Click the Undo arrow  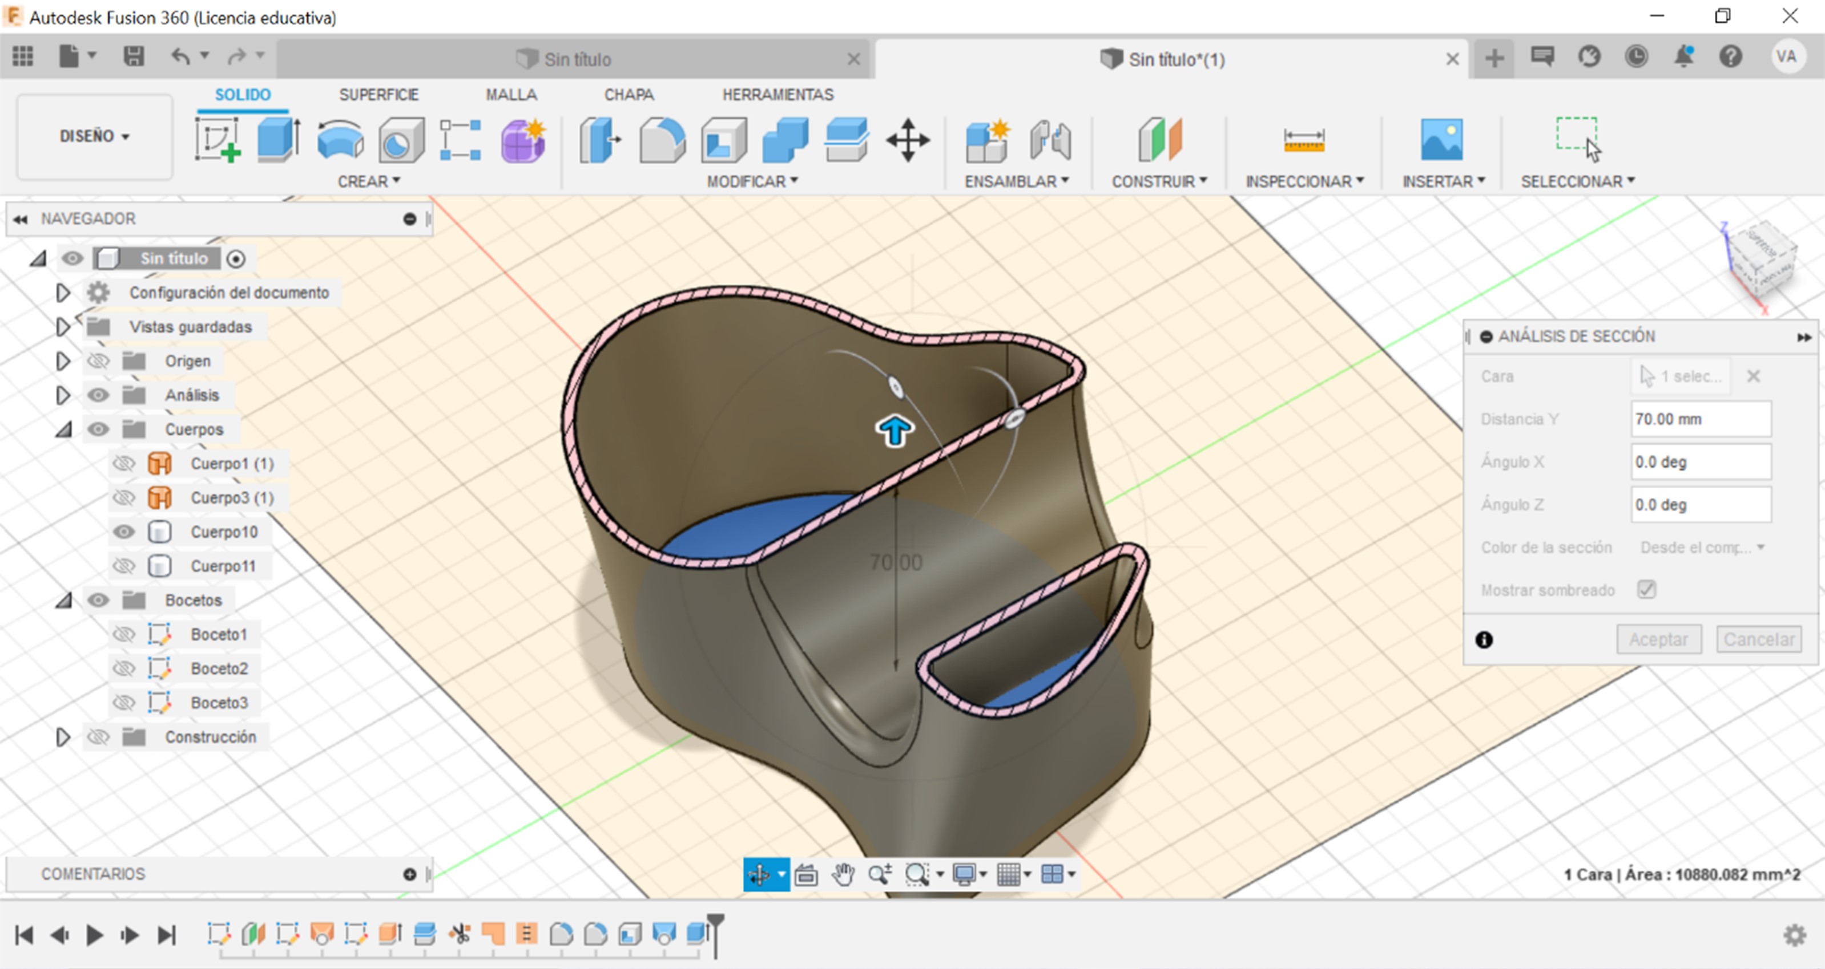point(180,56)
